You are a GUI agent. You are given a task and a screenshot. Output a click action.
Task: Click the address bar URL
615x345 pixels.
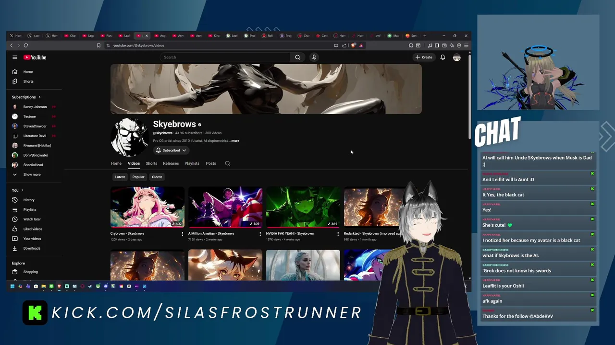tap(139, 46)
